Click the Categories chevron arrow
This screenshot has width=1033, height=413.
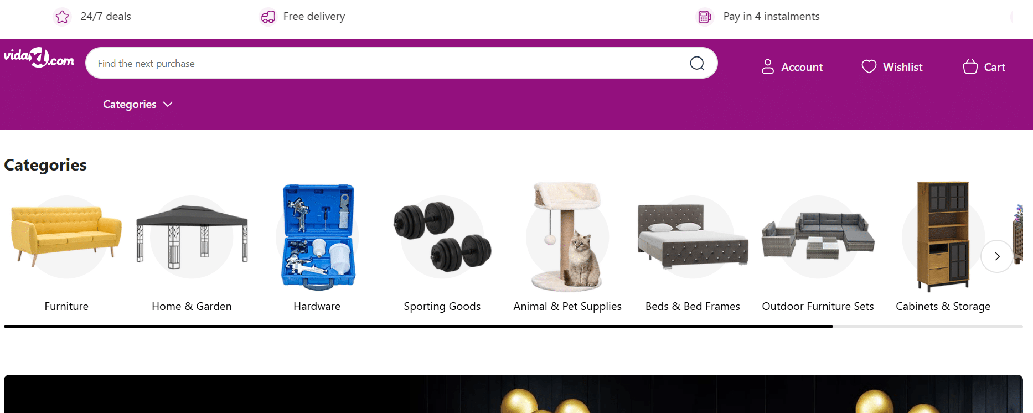168,104
